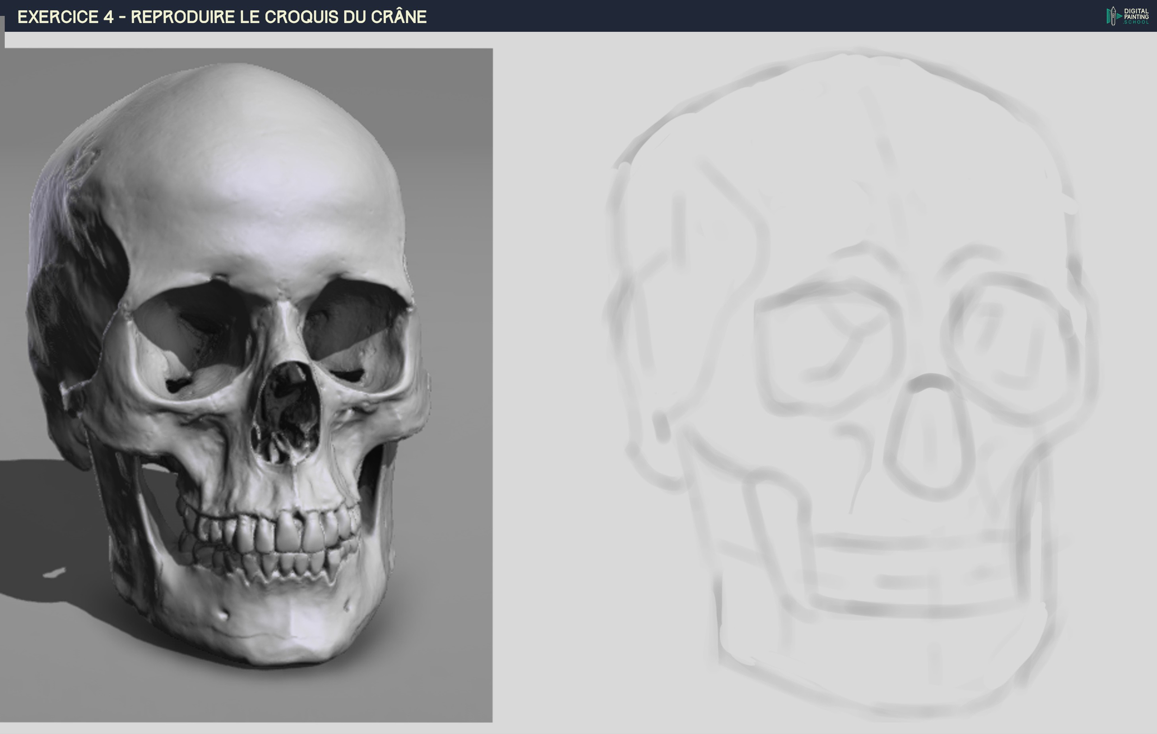Click the vertical center line on sketched forehead
Viewport: 1157px width, 734px height.
pos(884,144)
